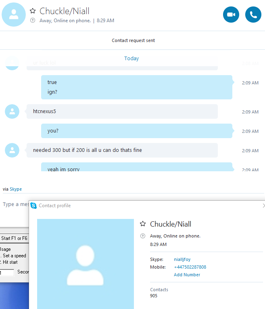
Task: Click the Start F1 or F6 button
Action: pyautogui.click(x=14, y=238)
